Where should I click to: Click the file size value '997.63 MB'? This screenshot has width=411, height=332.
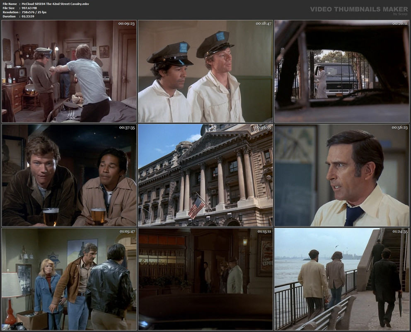pos(29,8)
